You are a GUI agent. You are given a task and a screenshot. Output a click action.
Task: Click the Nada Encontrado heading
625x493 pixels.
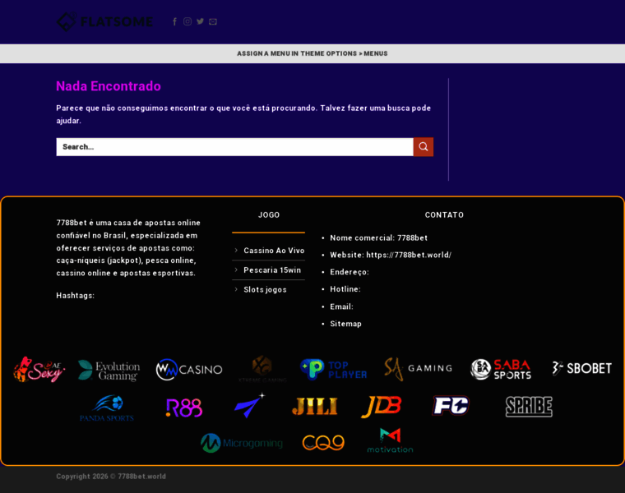(x=109, y=86)
